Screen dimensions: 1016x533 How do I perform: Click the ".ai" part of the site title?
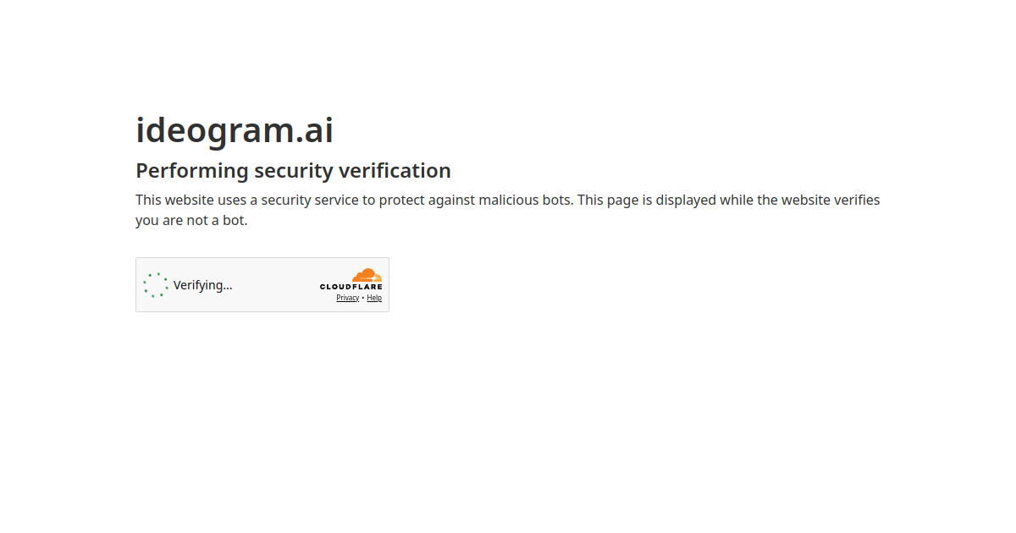click(314, 130)
